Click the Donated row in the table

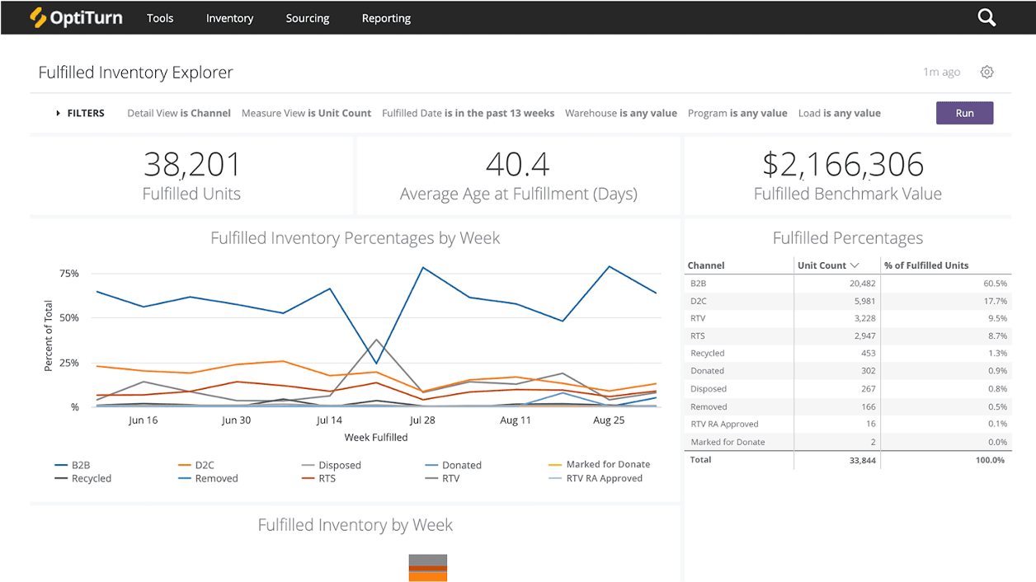(848, 371)
